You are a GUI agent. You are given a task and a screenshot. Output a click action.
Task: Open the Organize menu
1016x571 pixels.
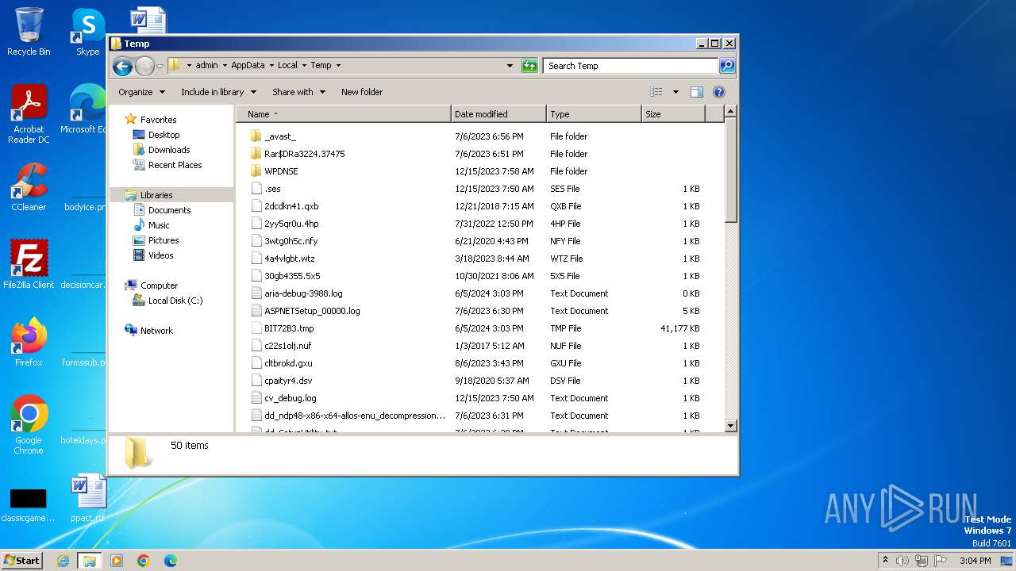tap(142, 92)
